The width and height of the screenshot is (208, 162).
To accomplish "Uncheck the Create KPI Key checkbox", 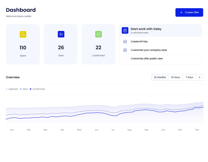I will coord(125,42).
